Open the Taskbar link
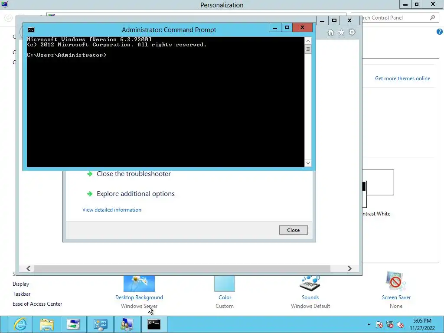The height and width of the screenshot is (333, 444). coord(21,294)
